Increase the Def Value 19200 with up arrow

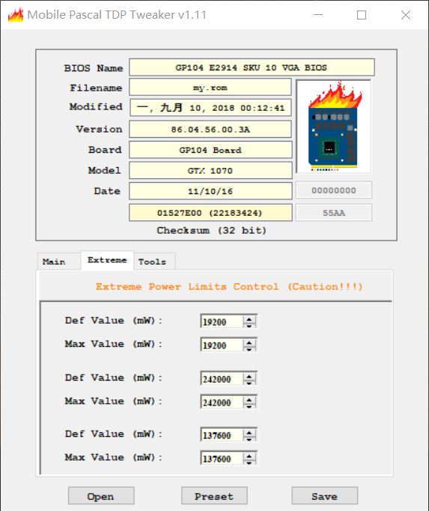tap(249, 318)
